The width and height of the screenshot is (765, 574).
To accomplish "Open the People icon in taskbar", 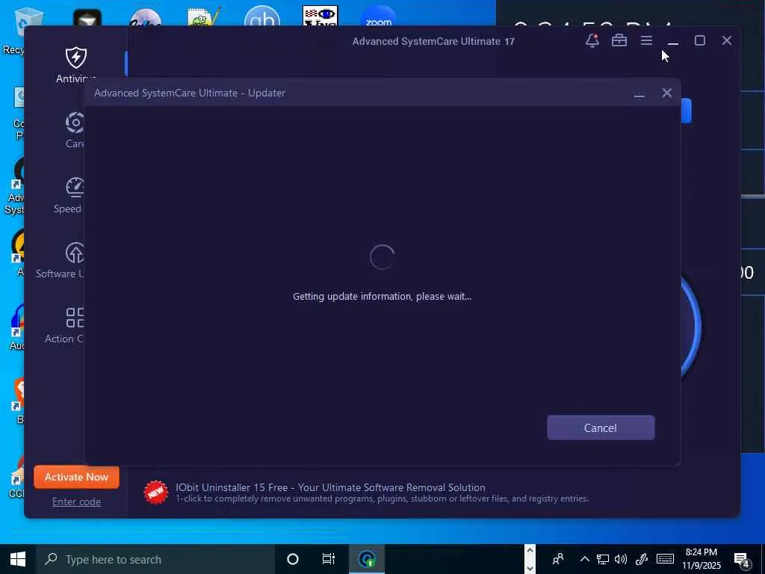I will coord(558,559).
